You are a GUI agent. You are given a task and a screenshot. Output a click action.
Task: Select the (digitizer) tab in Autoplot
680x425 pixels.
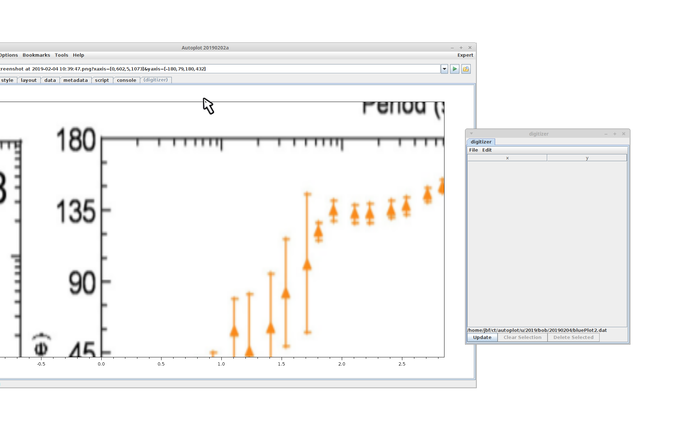[x=155, y=80]
